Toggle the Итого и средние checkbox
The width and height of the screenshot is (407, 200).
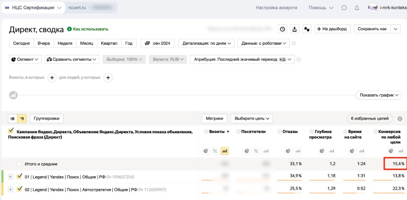coord(19,164)
